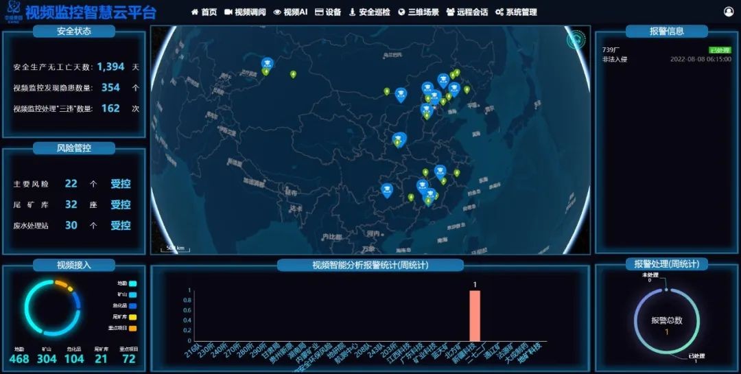The width and height of the screenshot is (741, 374).
Task: Click the eye icon beside 视频AI
Action: 277,12
